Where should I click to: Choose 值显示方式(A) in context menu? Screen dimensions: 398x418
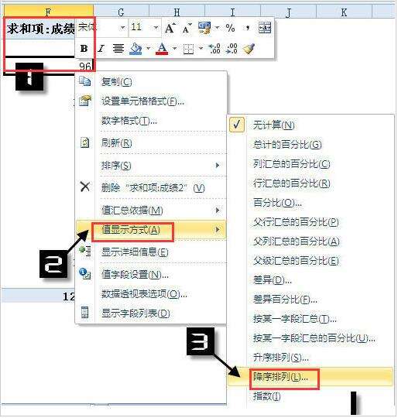[x=151, y=230]
